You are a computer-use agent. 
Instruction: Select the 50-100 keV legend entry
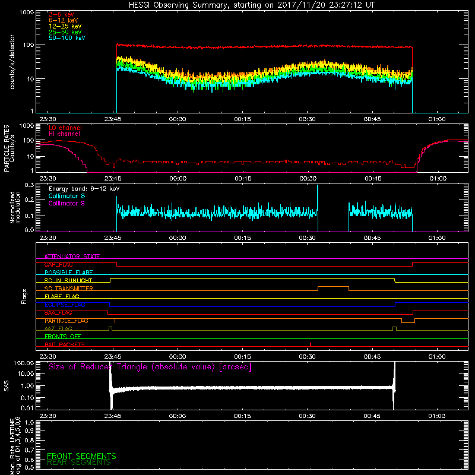coord(67,38)
